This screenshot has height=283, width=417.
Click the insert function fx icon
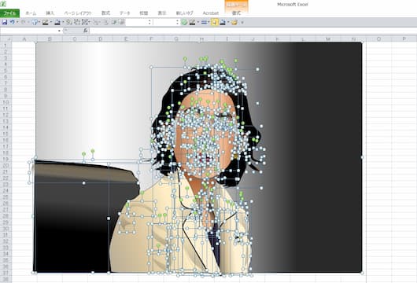(x=86, y=31)
